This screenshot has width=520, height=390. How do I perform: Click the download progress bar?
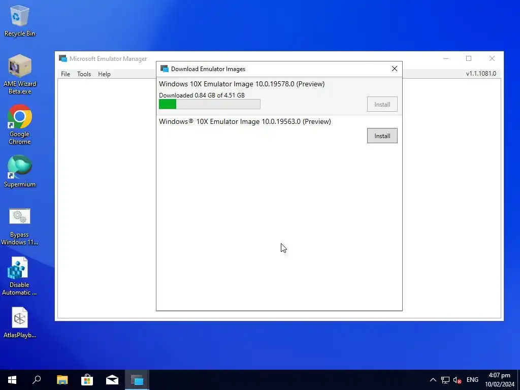pyautogui.click(x=210, y=104)
